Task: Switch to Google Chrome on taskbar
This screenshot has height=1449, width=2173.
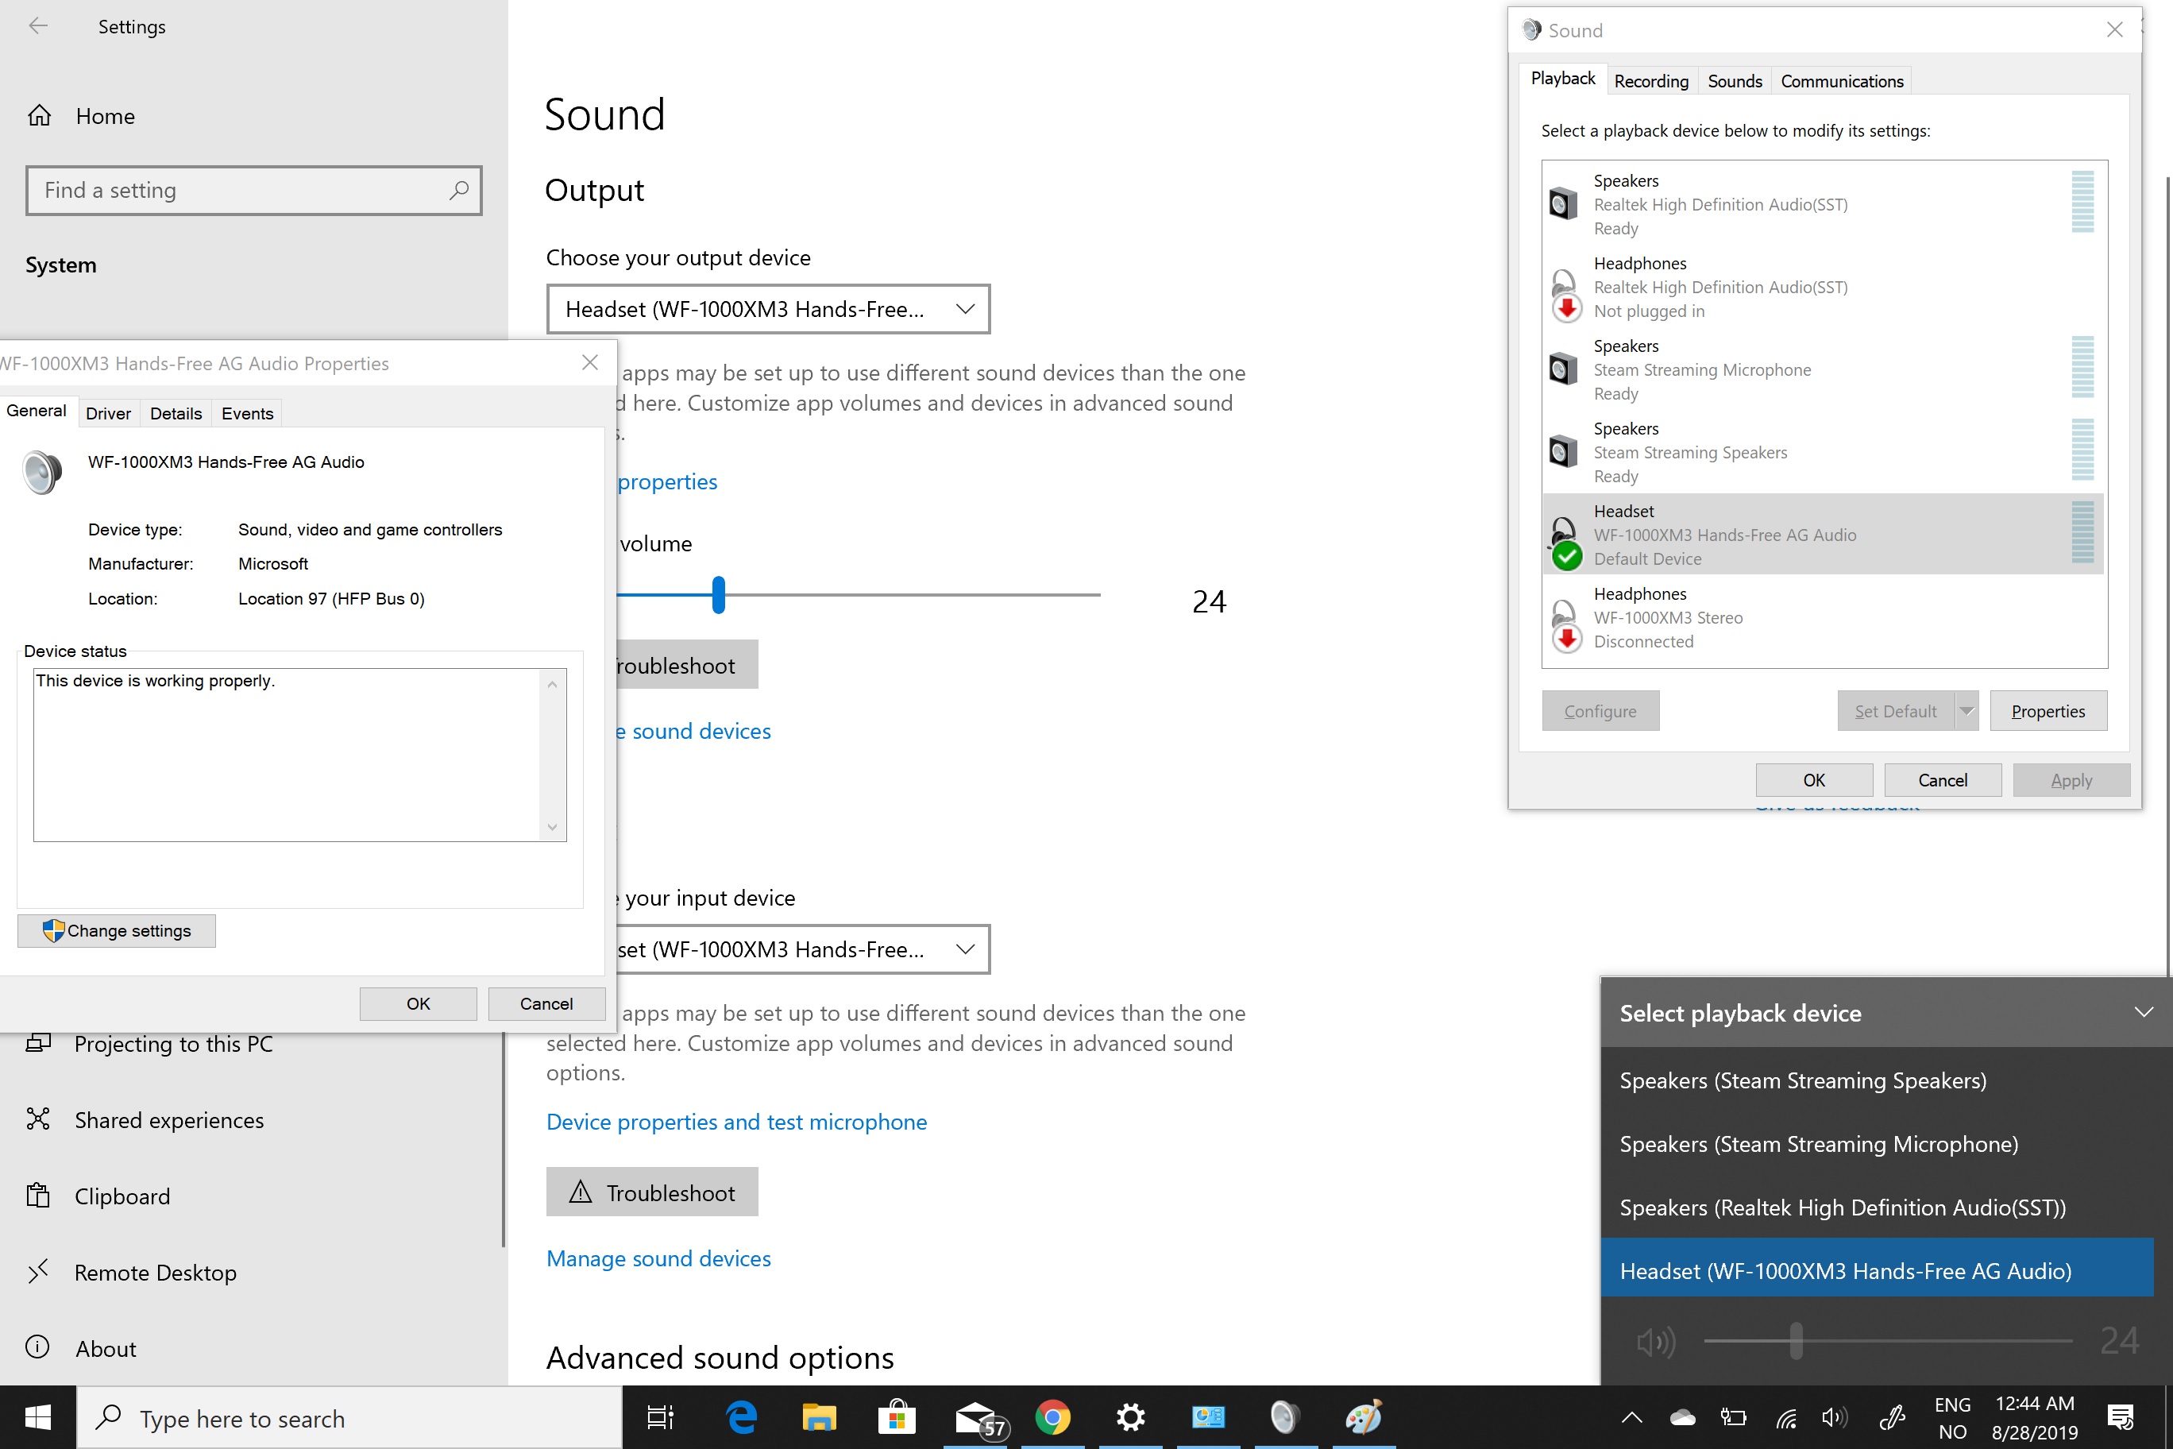Action: pyautogui.click(x=1052, y=1417)
